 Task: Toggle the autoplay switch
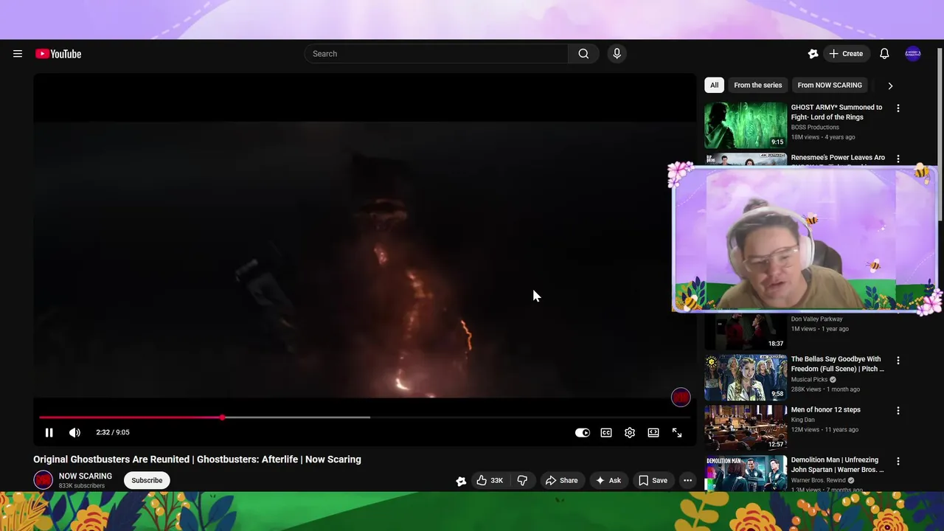(x=583, y=433)
